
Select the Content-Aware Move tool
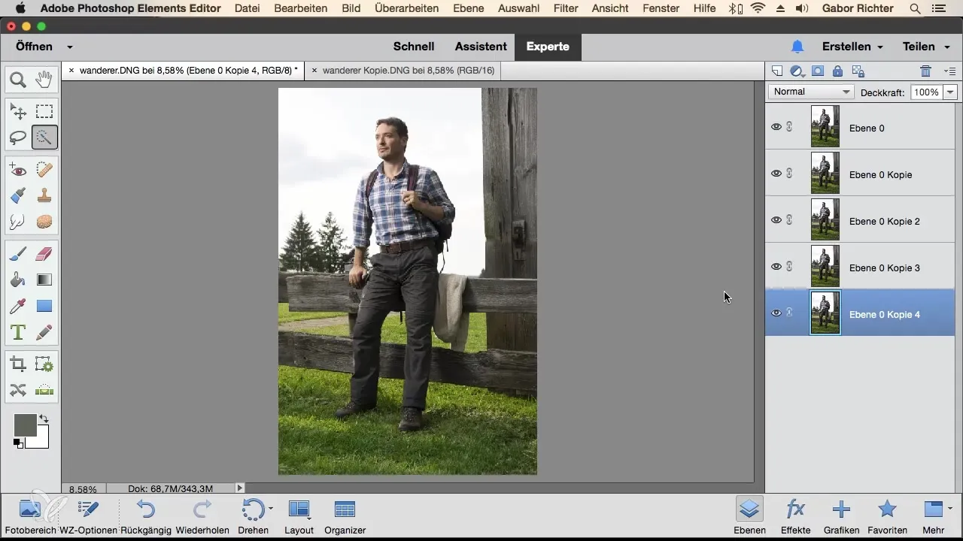coord(18,390)
